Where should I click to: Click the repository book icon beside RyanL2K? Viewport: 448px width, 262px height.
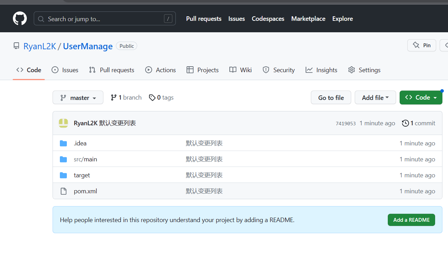point(16,46)
